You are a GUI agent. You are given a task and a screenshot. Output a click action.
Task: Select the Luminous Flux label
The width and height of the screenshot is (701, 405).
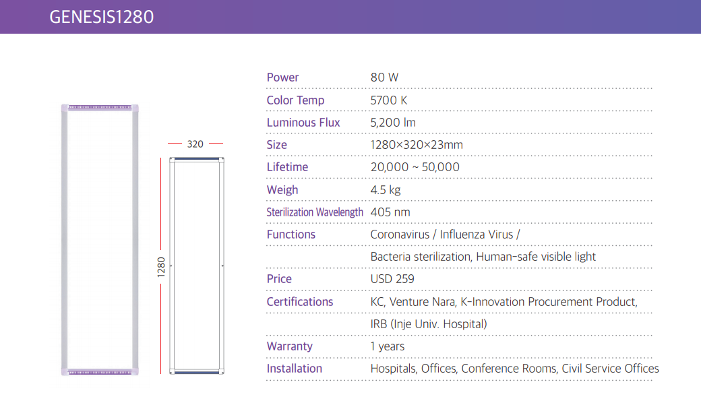303,123
